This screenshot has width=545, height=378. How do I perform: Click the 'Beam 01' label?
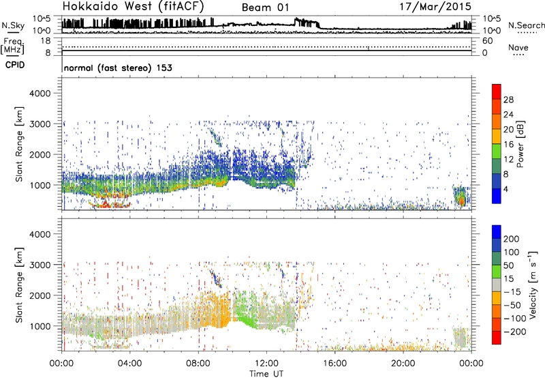coord(265,8)
